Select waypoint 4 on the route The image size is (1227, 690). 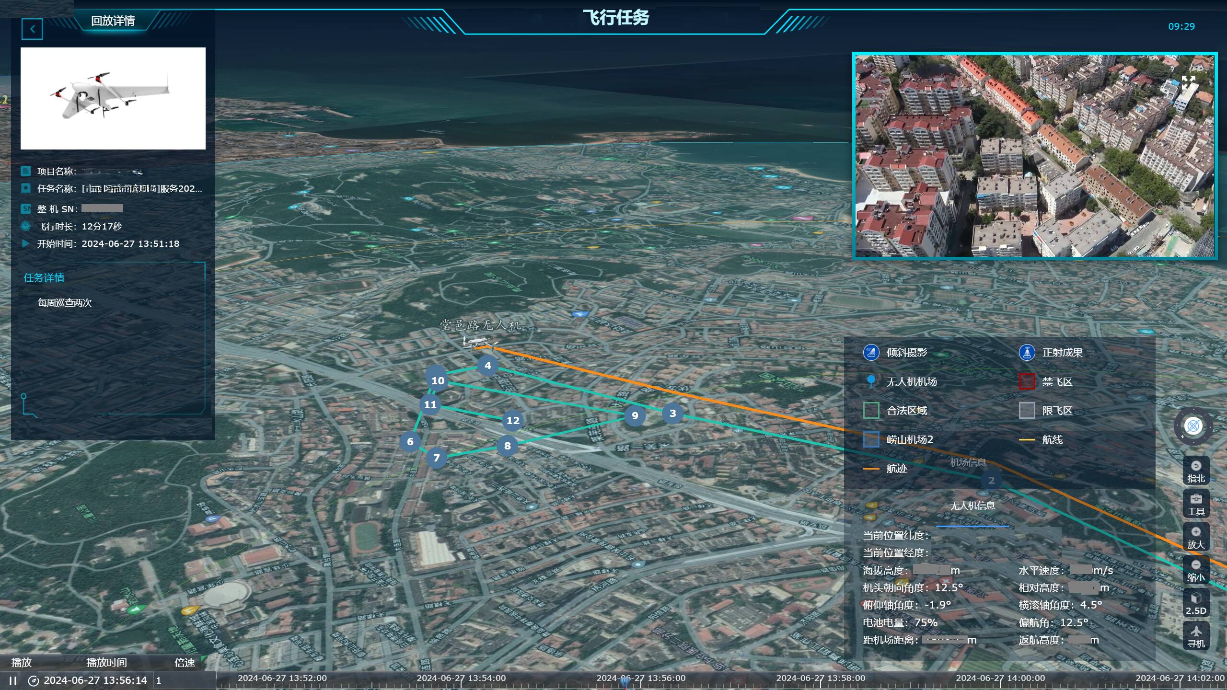click(487, 365)
